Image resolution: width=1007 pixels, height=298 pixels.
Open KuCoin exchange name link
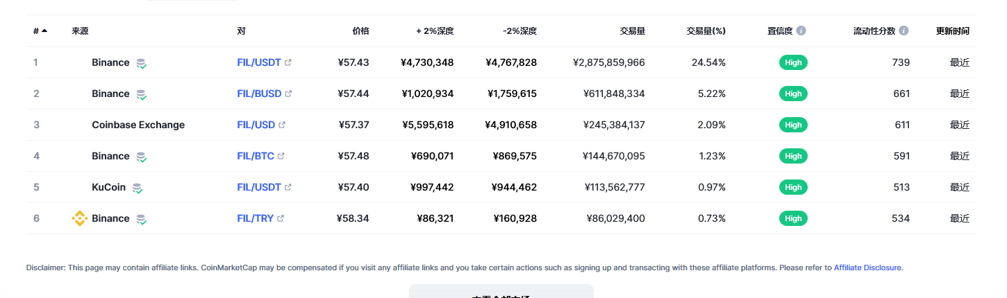click(108, 187)
